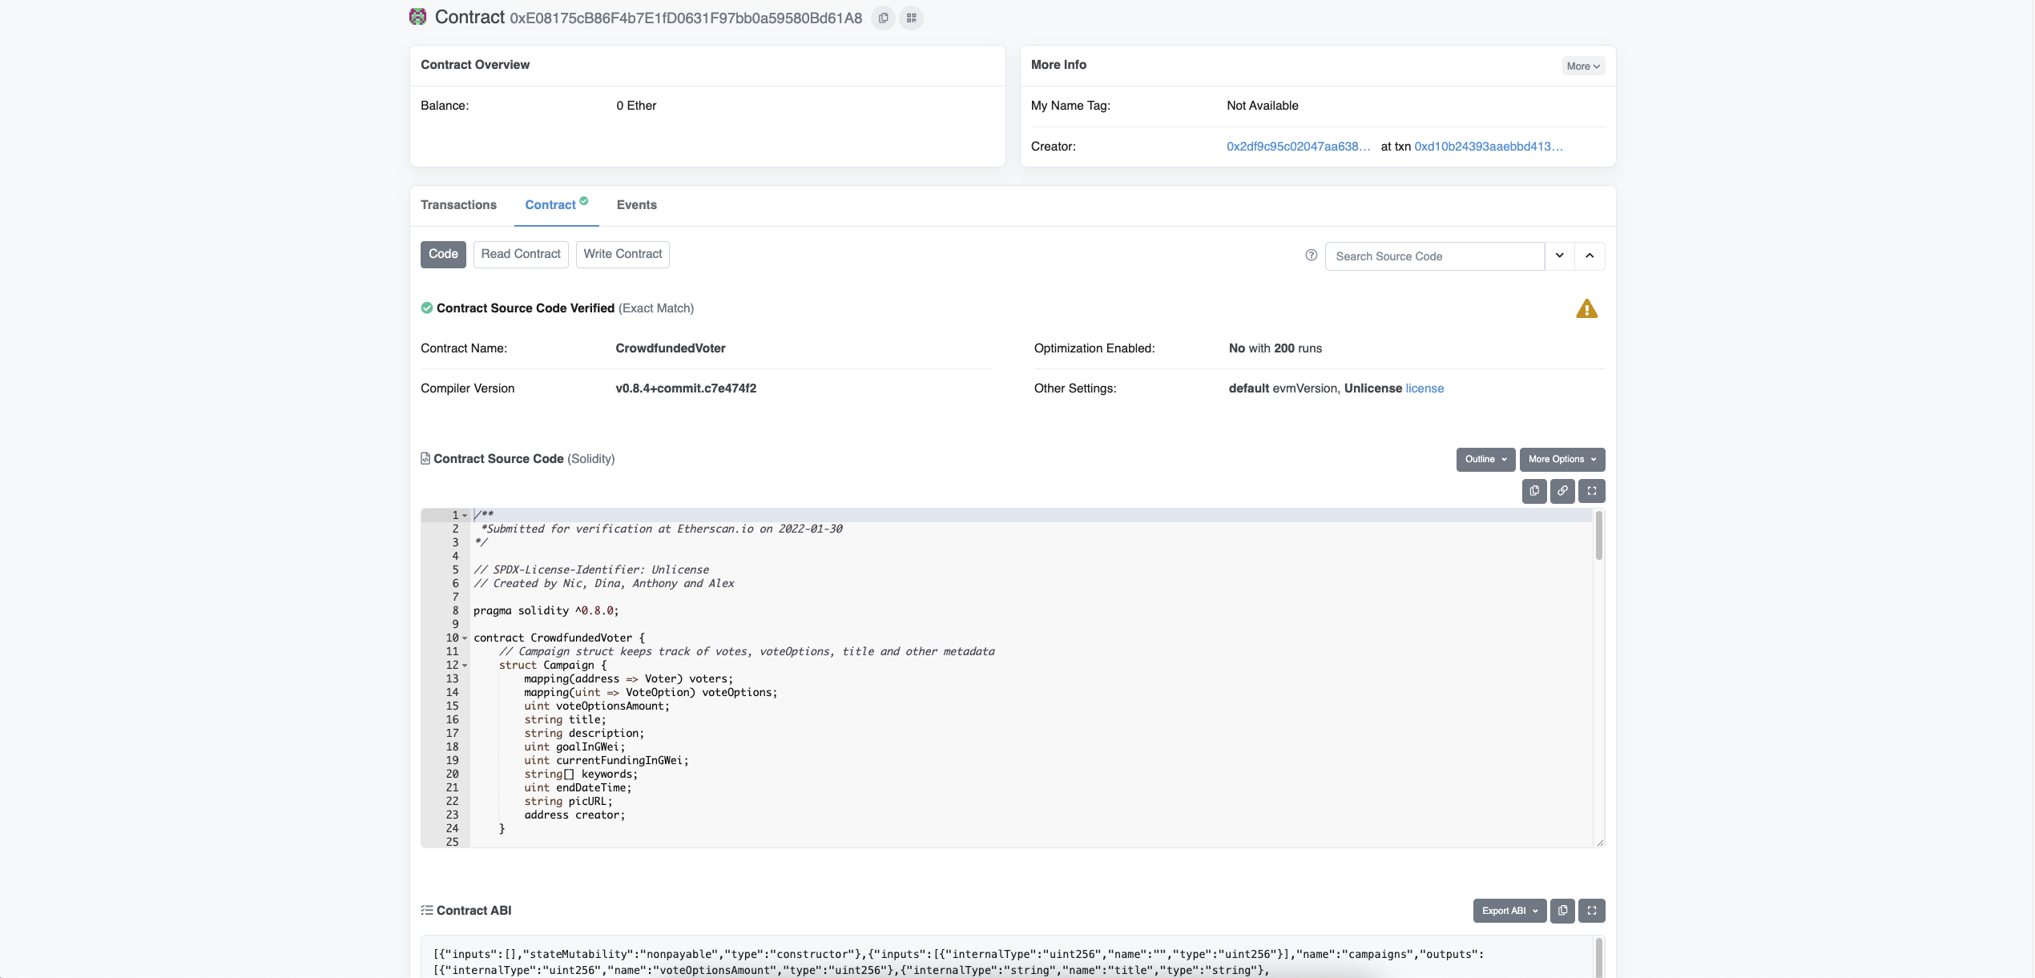Image resolution: width=2035 pixels, height=978 pixels.
Task: Click the yellow warning triangle icon
Action: click(1586, 309)
